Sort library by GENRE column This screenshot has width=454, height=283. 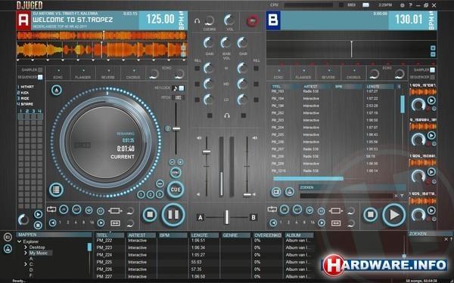236,235
